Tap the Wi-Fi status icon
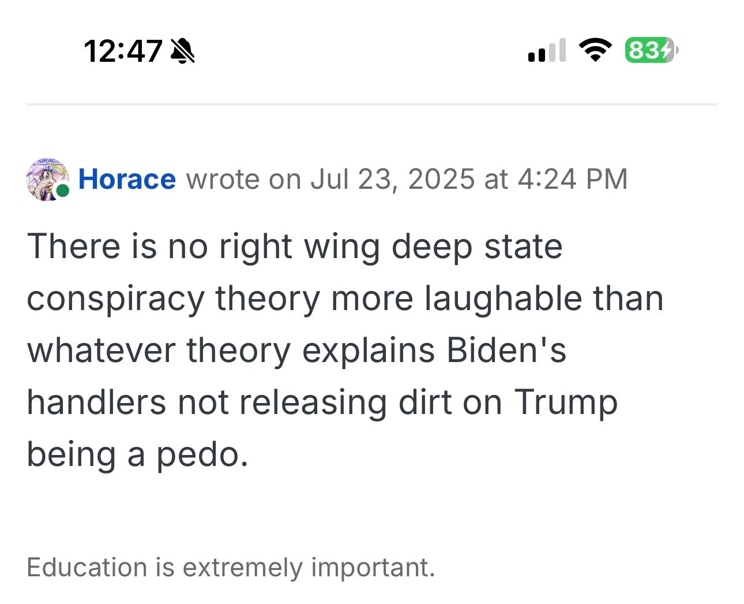The height and width of the screenshot is (604, 744). 595,51
